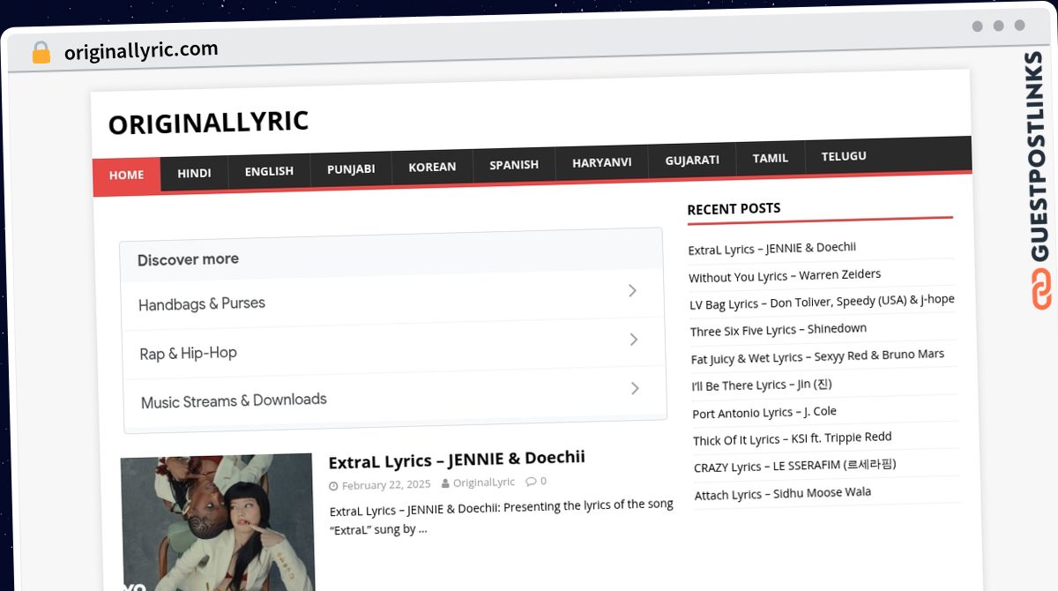Screen dimensions: 1058x591
Task: Open the ENGLISH menu item
Action: [269, 171]
